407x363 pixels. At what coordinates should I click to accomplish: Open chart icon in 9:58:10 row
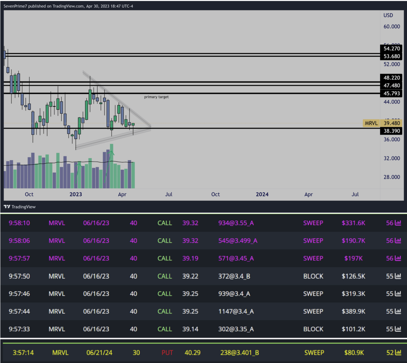(x=398, y=223)
